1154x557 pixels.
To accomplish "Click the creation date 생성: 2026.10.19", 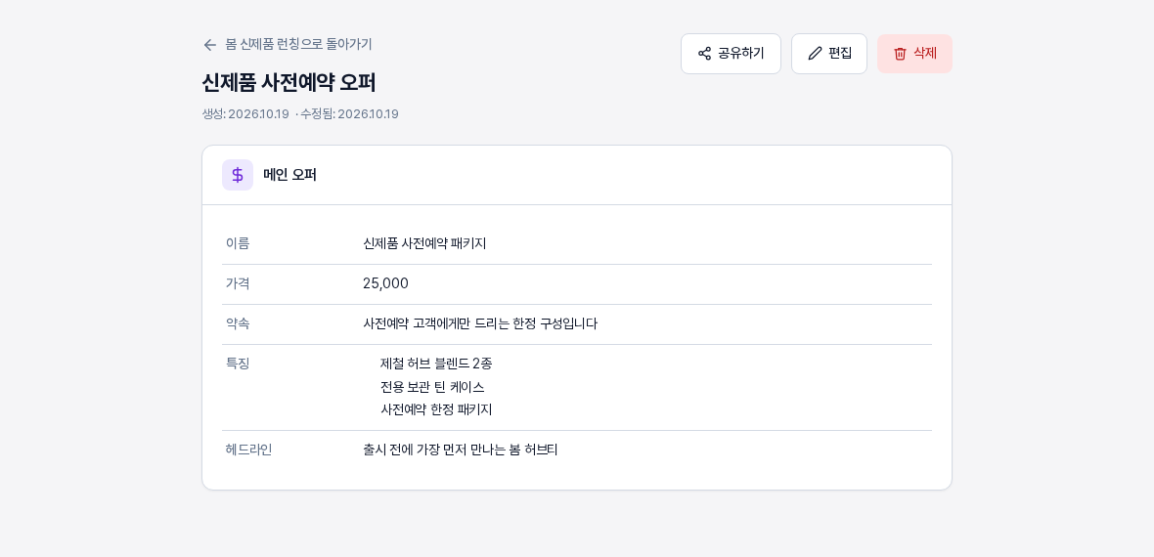I will 245,114.
